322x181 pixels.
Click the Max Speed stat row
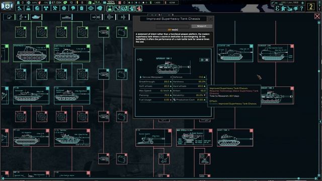(155, 90)
